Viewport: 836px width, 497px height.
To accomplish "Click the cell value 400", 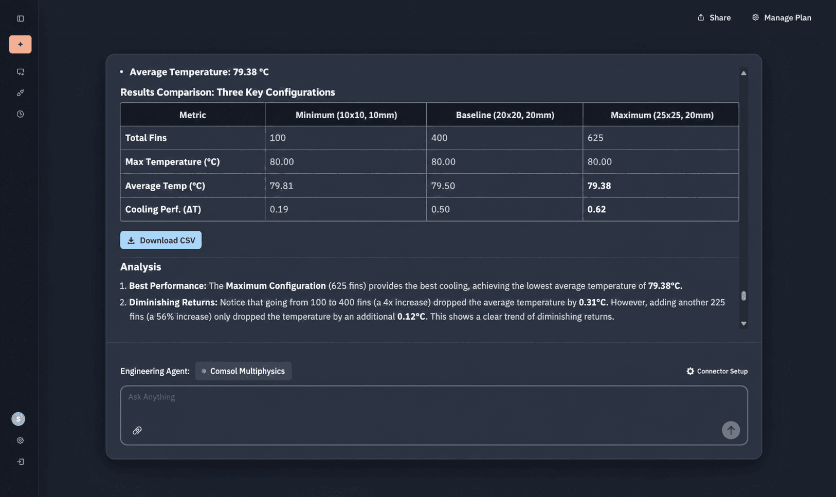I will pyautogui.click(x=439, y=138).
